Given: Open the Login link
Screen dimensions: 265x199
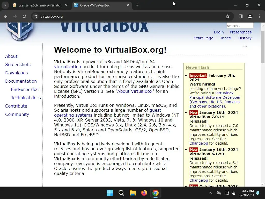Looking at the screenshot, I should pyautogui.click(x=219, y=32).
